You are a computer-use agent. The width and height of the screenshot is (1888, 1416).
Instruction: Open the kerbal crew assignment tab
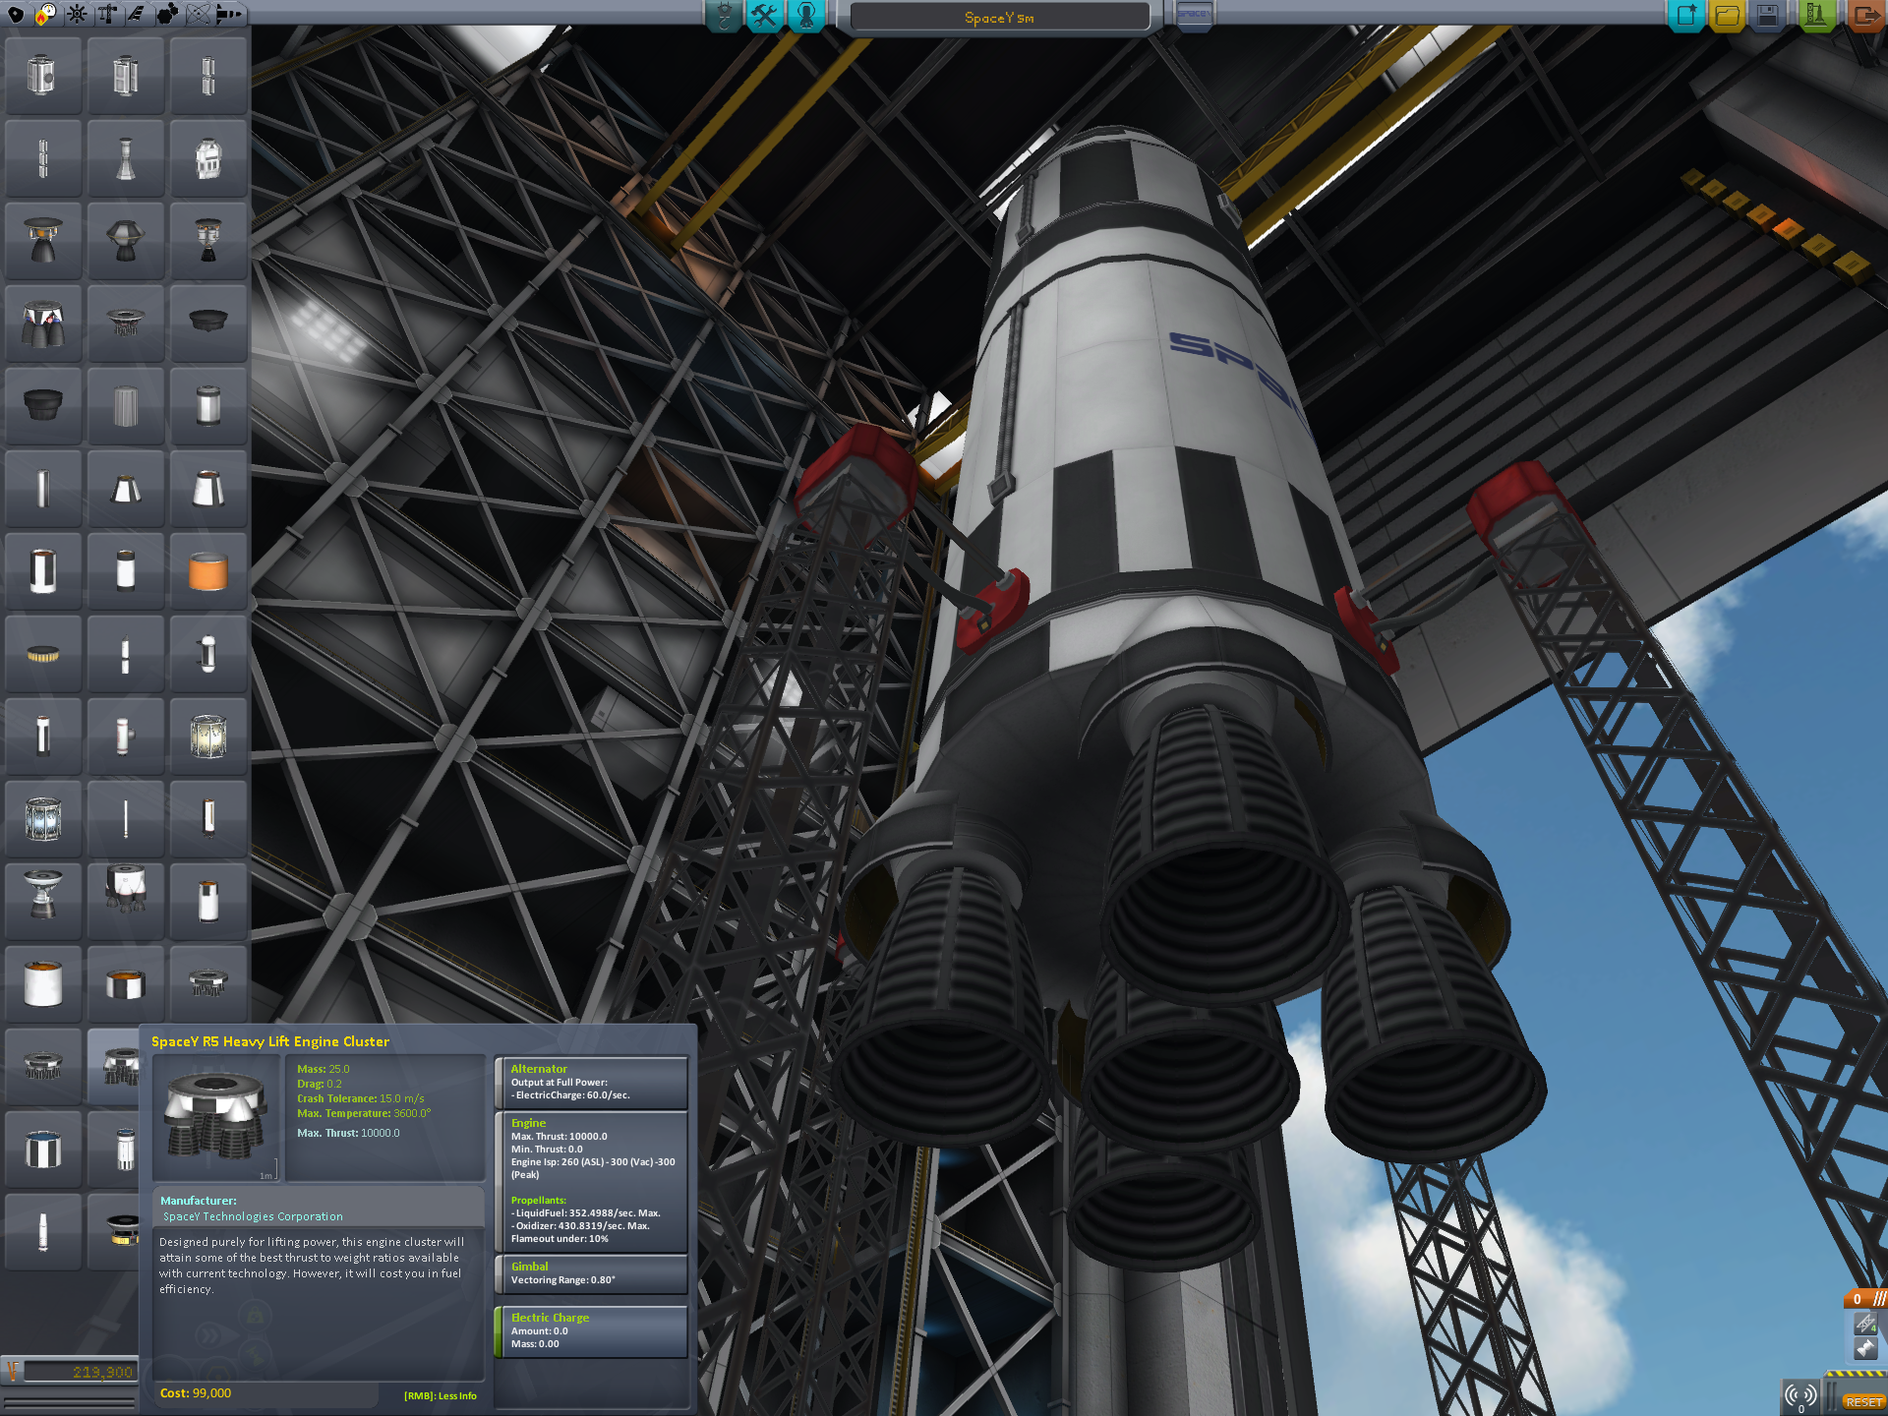(x=805, y=15)
